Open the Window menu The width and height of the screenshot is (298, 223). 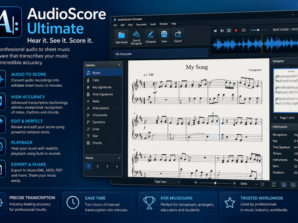[x=163, y=24]
